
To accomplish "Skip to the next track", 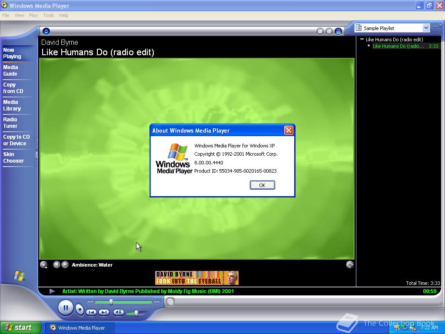I will pyautogui.click(x=103, y=312).
